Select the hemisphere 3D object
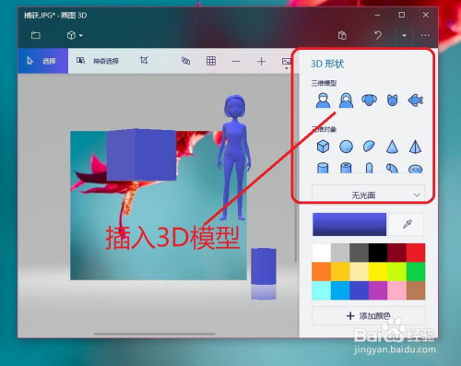The image size is (461, 366). 369,147
